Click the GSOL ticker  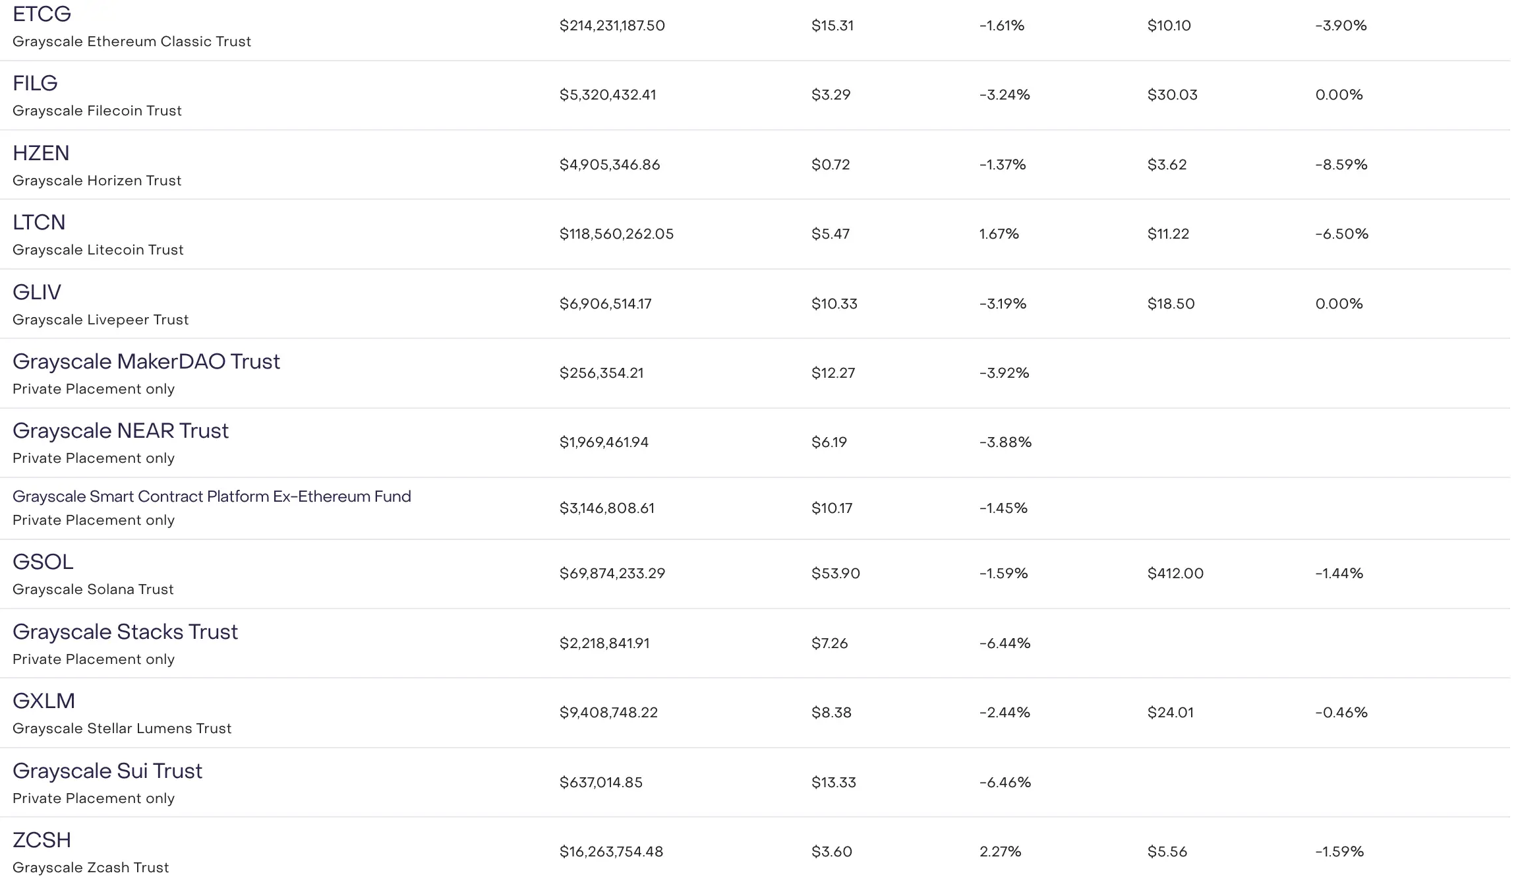43,562
